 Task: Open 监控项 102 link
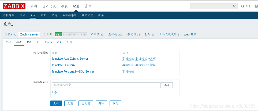pyautogui.click(x=115, y=34)
